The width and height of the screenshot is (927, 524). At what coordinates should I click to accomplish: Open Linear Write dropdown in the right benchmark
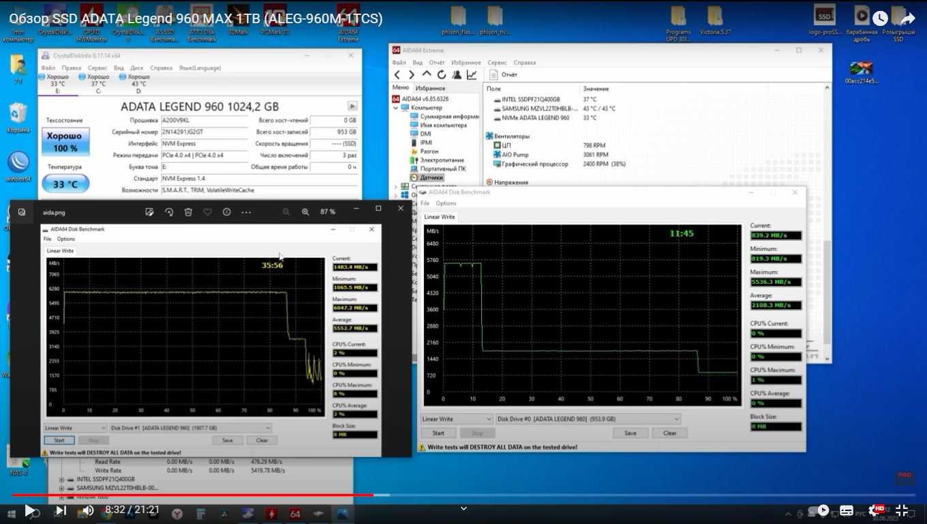pyautogui.click(x=457, y=419)
